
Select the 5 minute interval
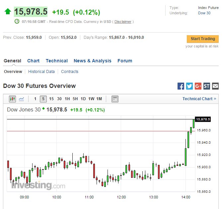click(x=43, y=99)
